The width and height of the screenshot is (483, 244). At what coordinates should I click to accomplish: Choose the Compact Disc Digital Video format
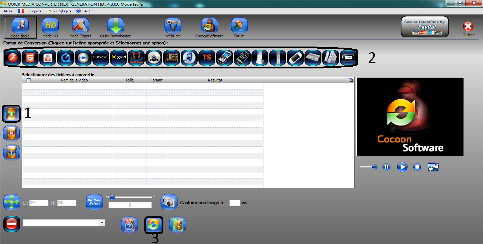point(171,57)
